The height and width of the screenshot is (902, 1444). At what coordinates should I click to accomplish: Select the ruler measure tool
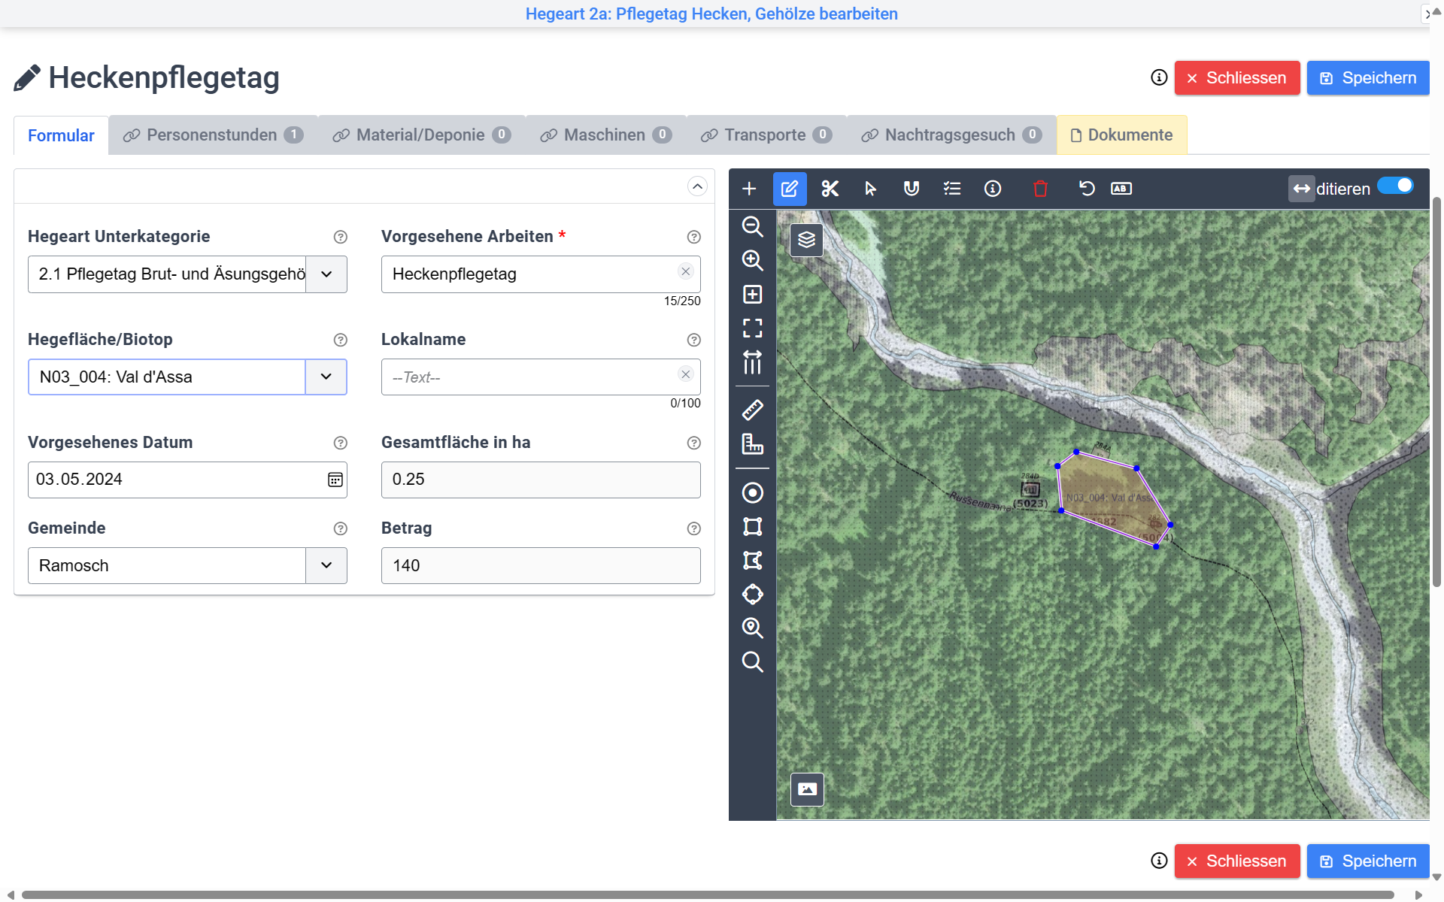(x=752, y=410)
